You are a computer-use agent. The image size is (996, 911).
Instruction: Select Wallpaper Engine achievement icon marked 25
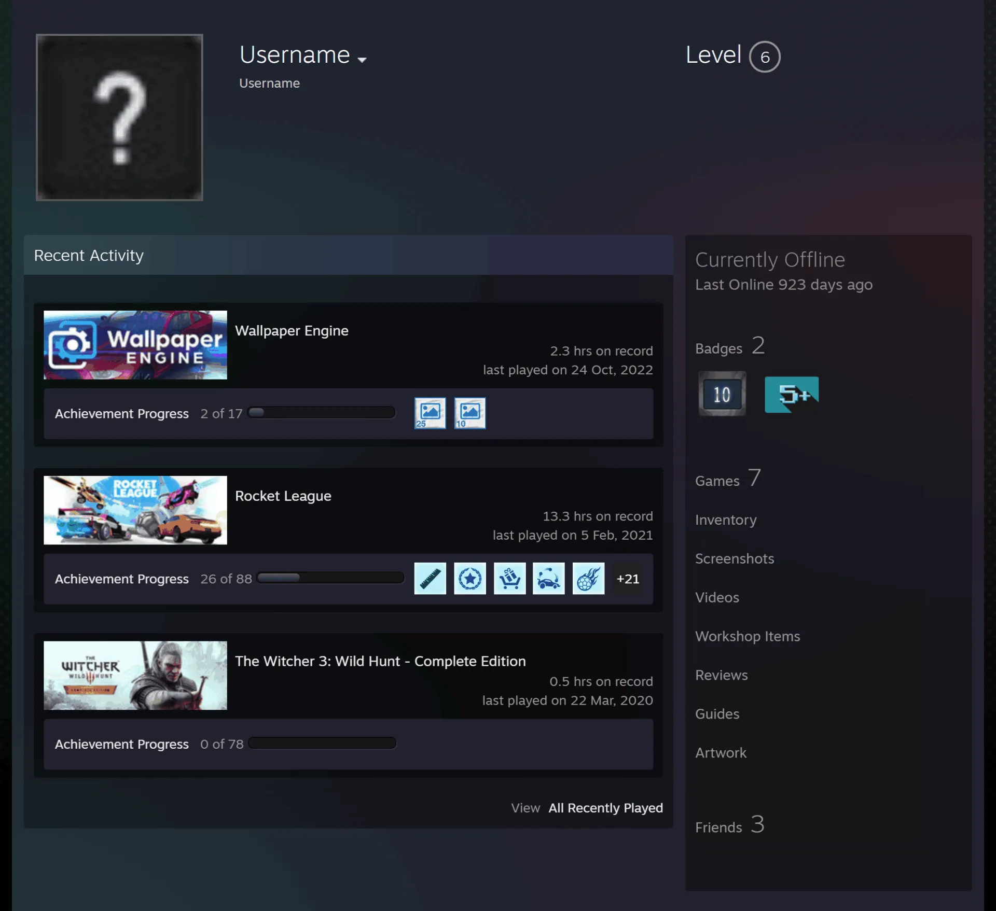[430, 413]
